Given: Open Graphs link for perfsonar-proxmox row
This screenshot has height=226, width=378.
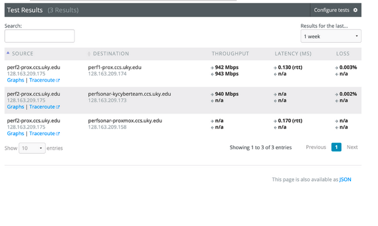Looking at the screenshot, I should pyautogui.click(x=16, y=134).
